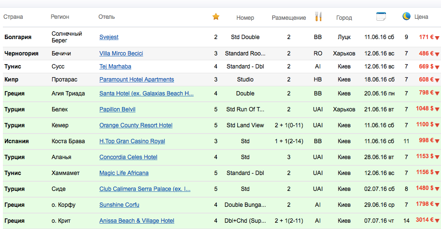This screenshot has width=441, height=229.
Task: Expand price details for 669 $ tour
Action: point(437,67)
